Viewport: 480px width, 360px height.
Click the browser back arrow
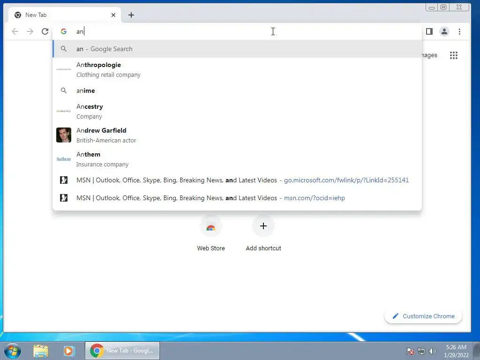(x=15, y=31)
